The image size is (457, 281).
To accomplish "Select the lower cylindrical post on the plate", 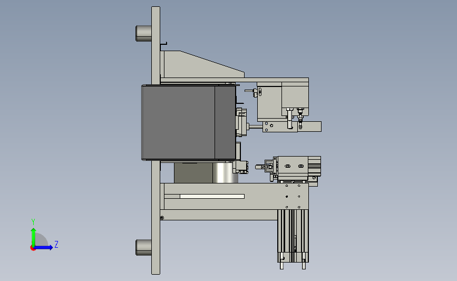I will click(143, 247).
